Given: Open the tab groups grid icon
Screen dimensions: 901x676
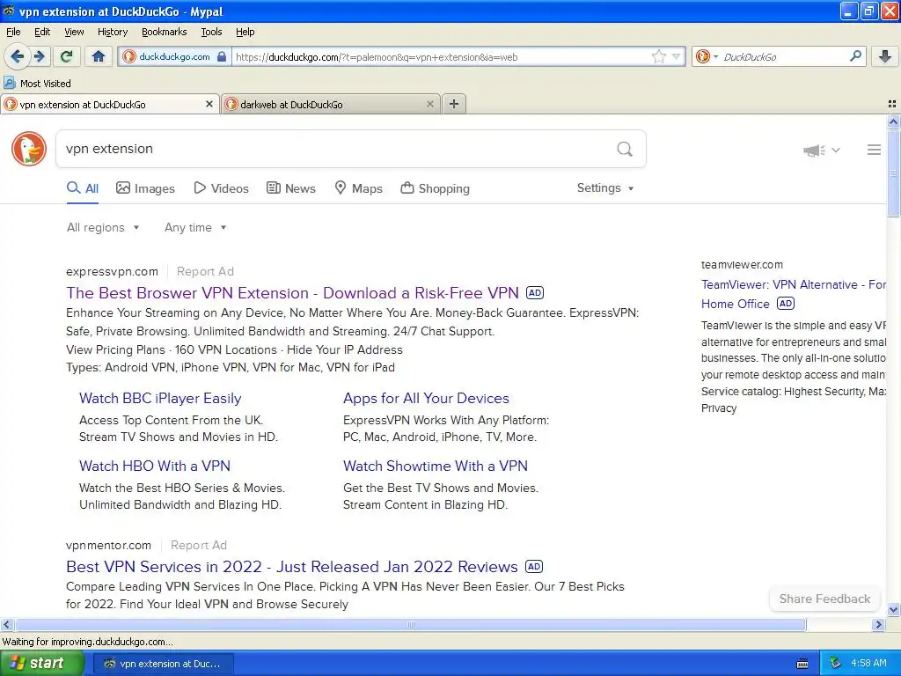Looking at the screenshot, I should click(x=892, y=104).
